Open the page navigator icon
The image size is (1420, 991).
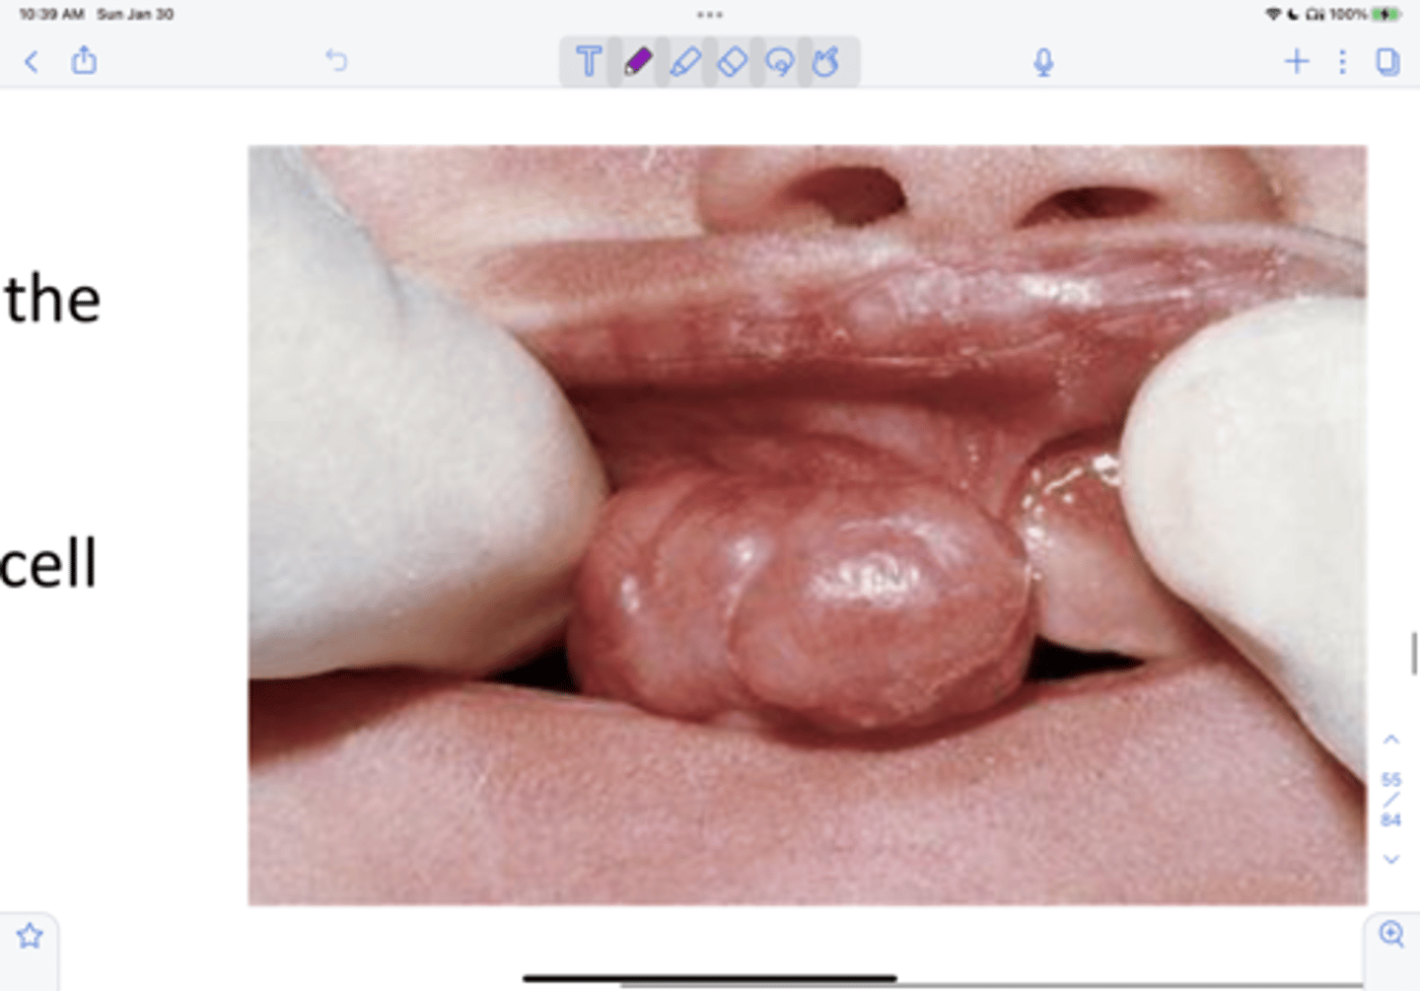[x=1387, y=62]
